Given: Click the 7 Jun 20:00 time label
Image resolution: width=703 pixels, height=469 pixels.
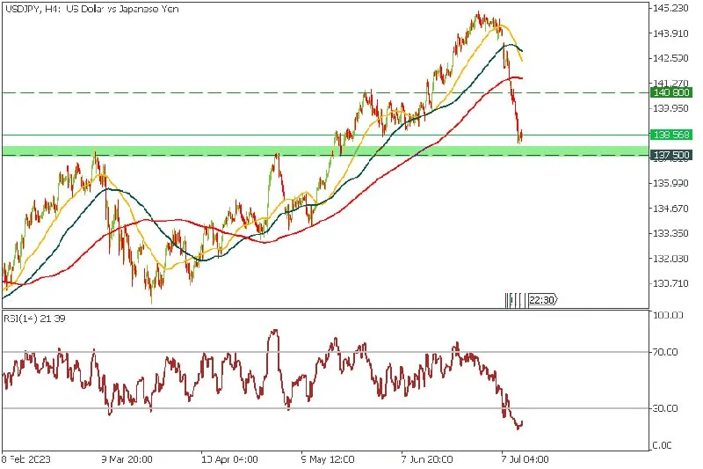Looking at the screenshot, I should click(426, 459).
